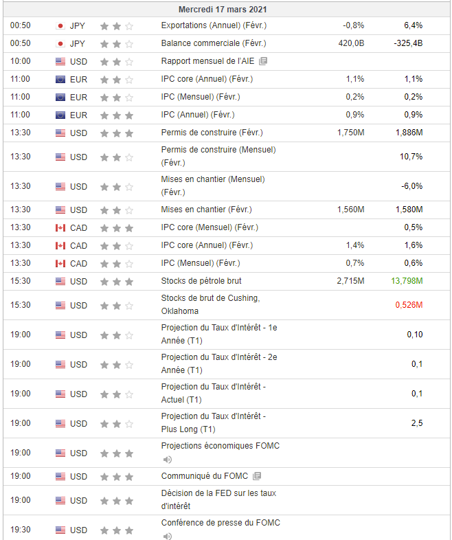Click the EU flag on the IPC core (Annuel) row
Screen dimensions: 452x540
60,79
